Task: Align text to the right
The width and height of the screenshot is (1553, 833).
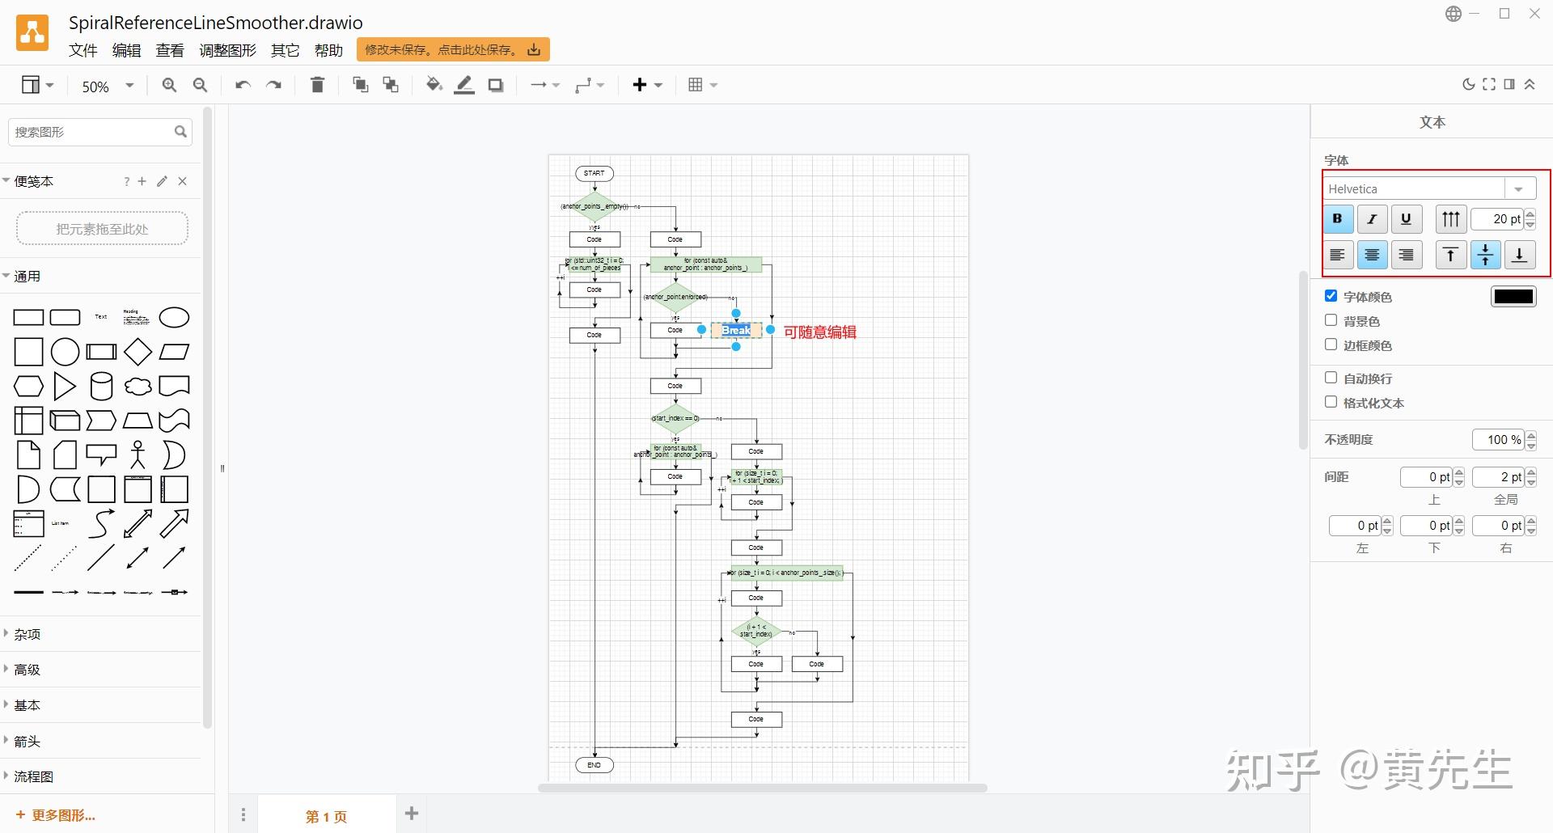Action: click(1407, 255)
